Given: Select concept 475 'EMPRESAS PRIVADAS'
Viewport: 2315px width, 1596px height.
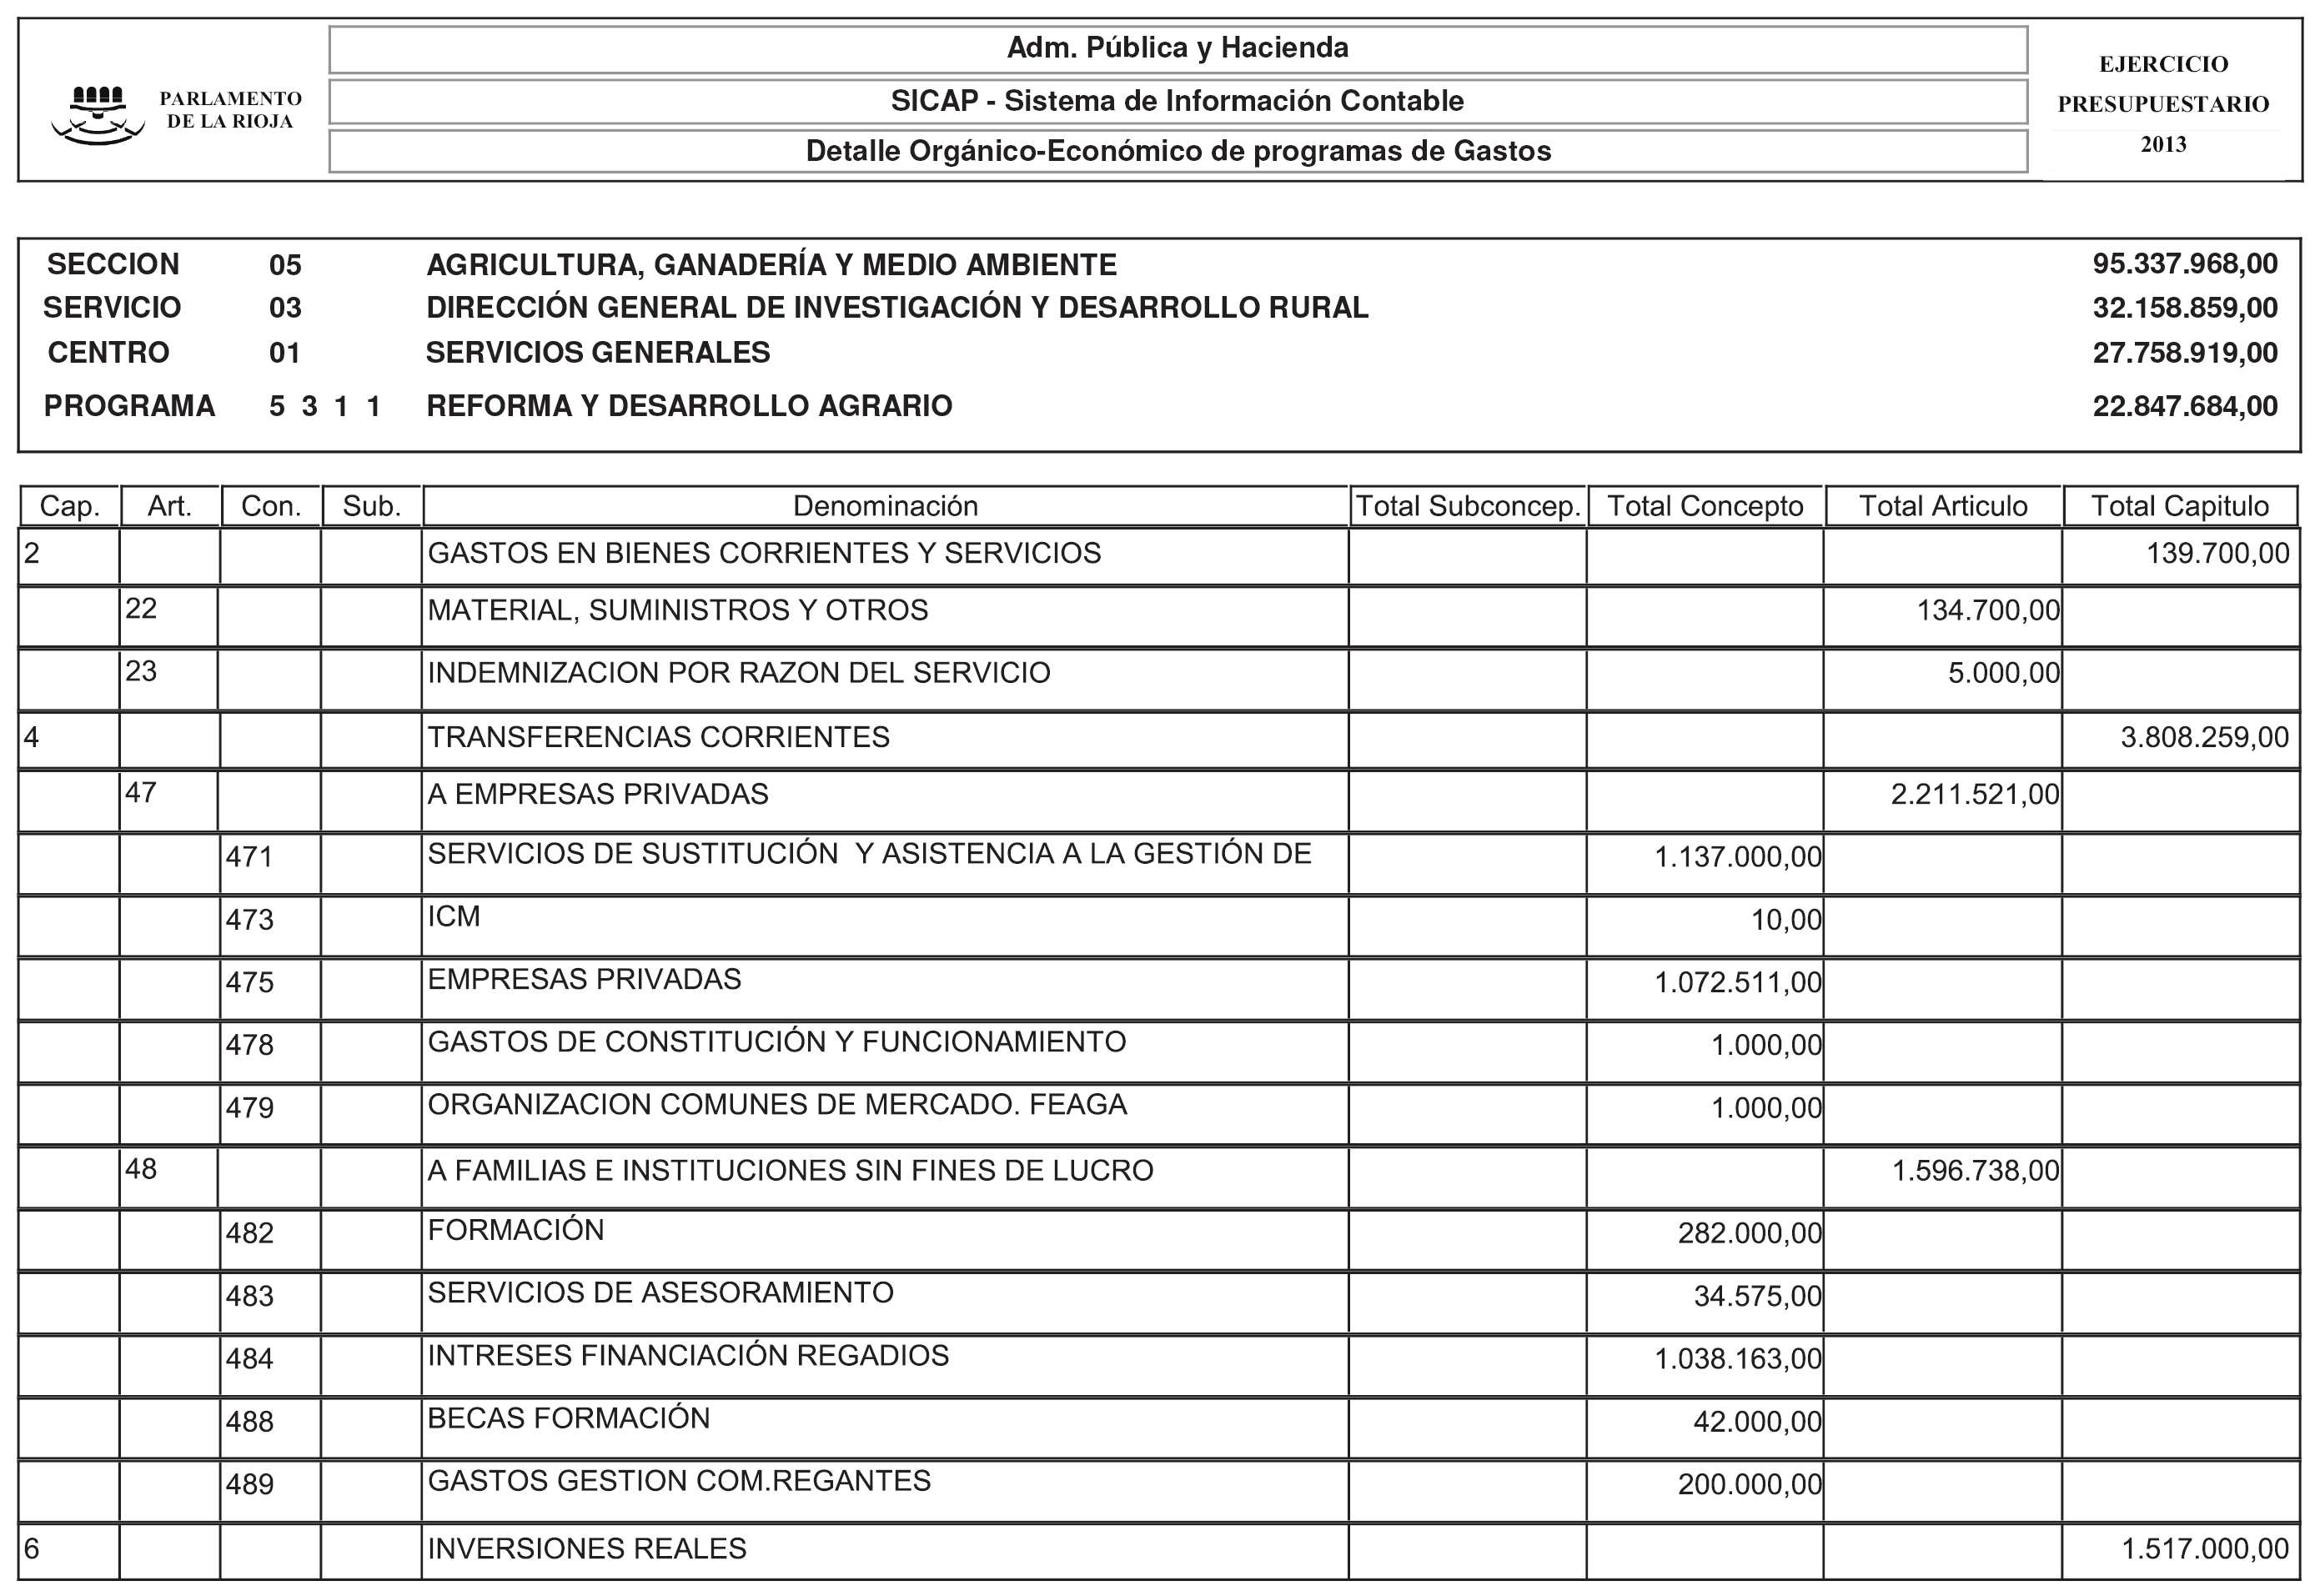Looking at the screenshot, I should coord(1159,989).
